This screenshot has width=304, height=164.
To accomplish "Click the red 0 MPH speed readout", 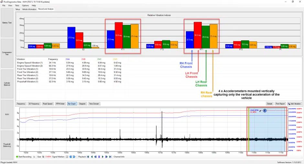I will tap(48, 157).
